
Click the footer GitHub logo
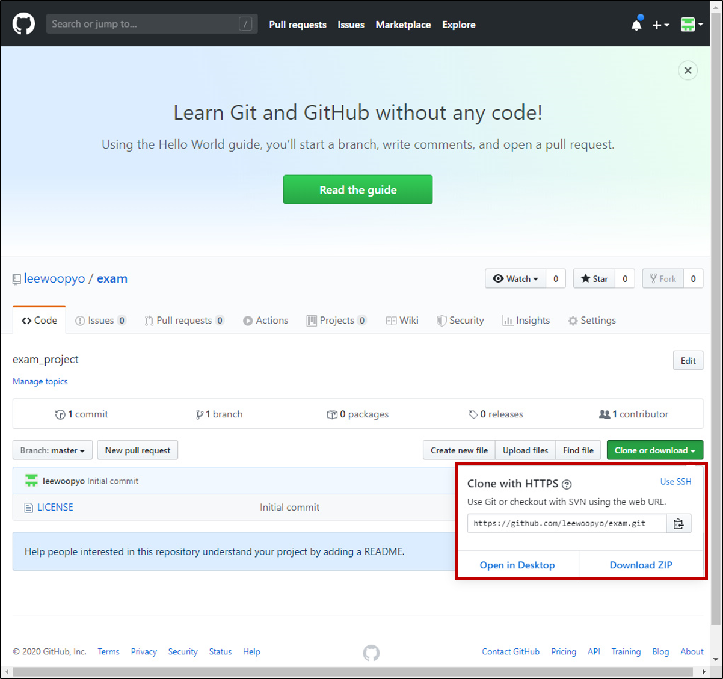371,653
